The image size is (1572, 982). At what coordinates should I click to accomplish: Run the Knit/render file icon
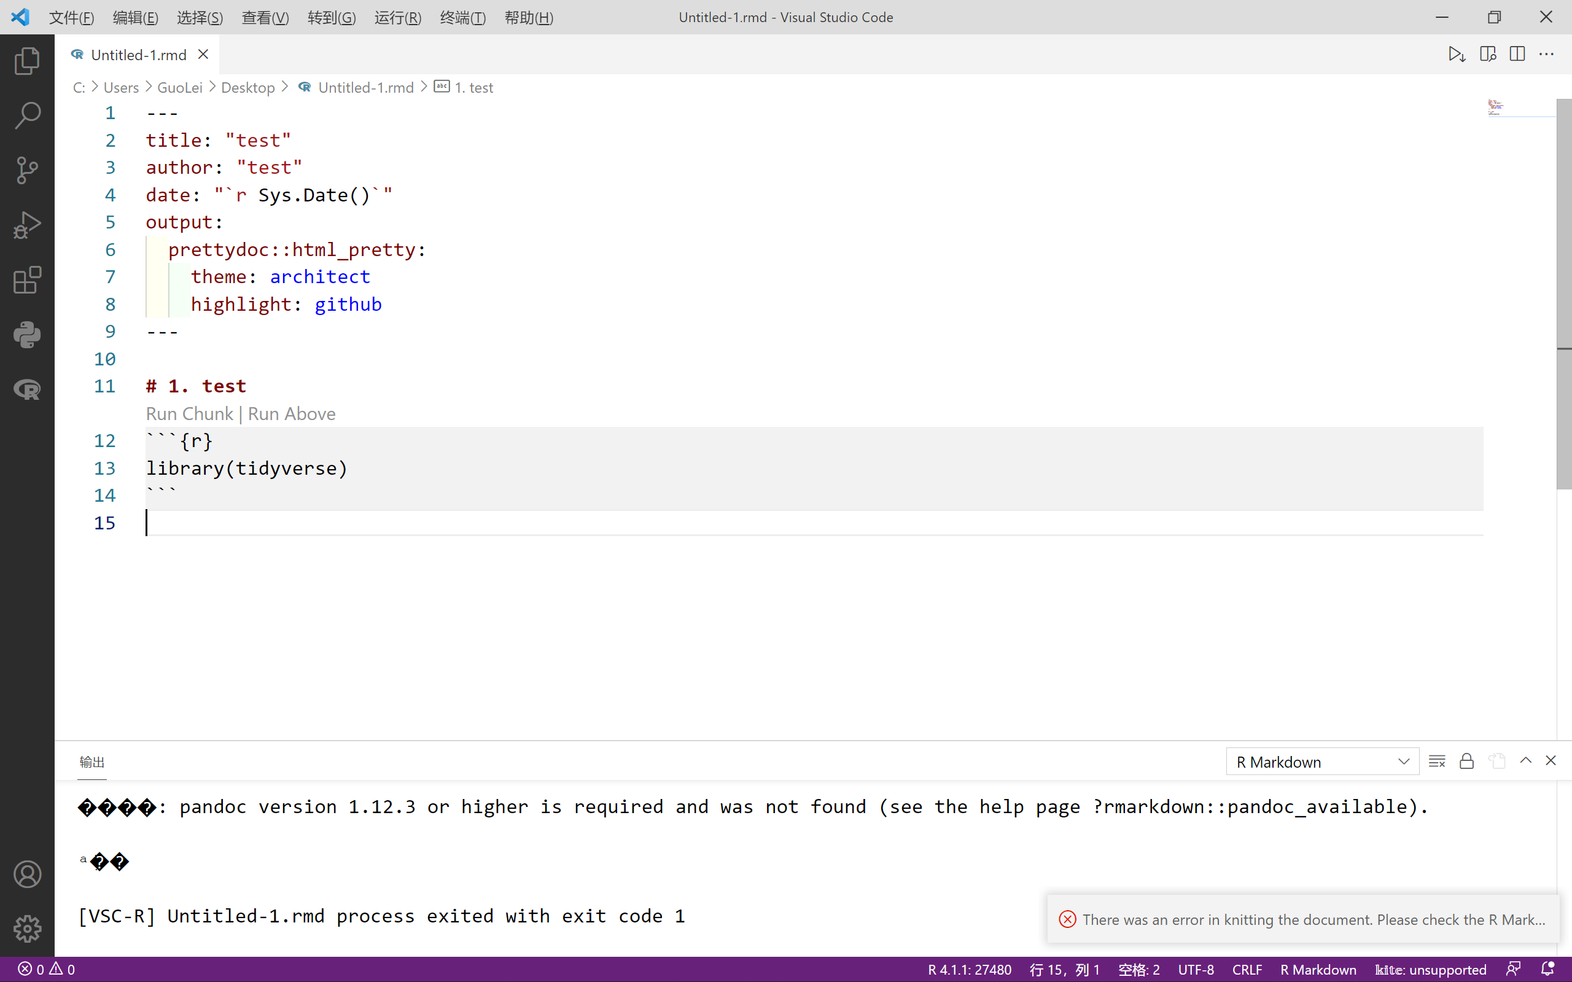click(x=1457, y=54)
